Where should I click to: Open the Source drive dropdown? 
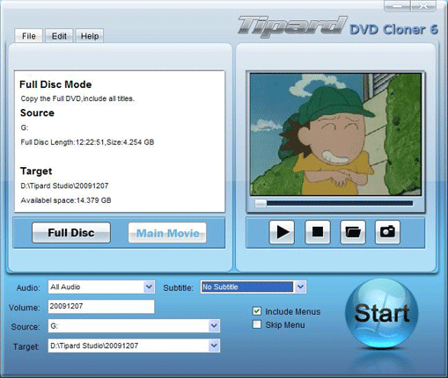tap(214, 325)
